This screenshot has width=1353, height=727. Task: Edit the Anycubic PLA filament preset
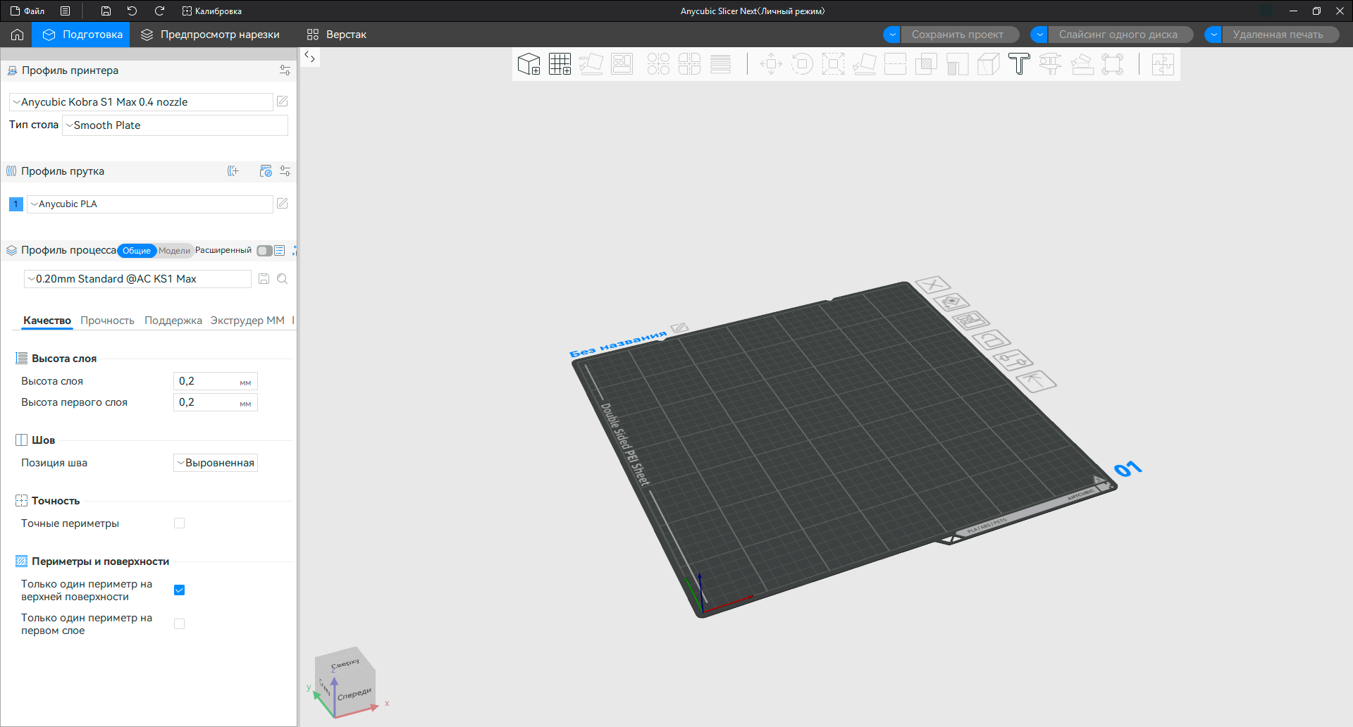click(282, 204)
